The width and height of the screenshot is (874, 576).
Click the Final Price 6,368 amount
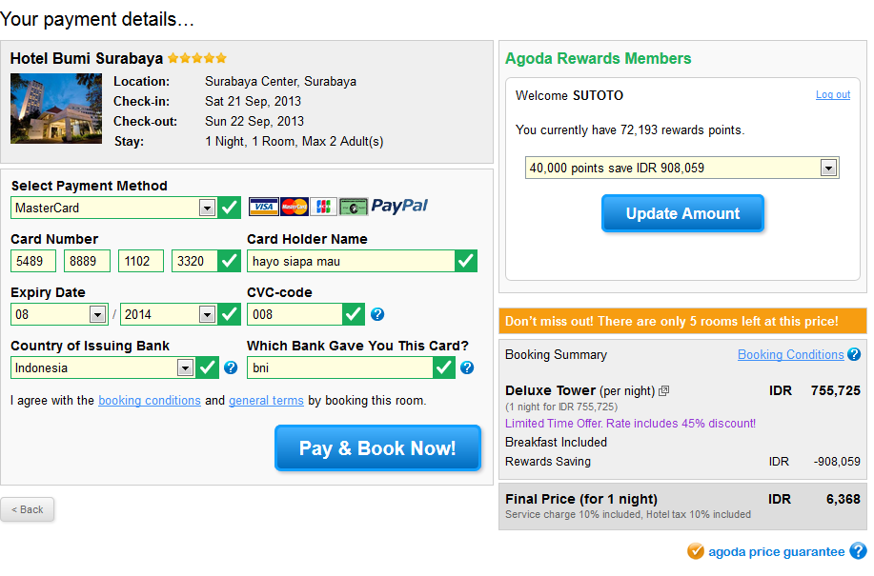(843, 499)
